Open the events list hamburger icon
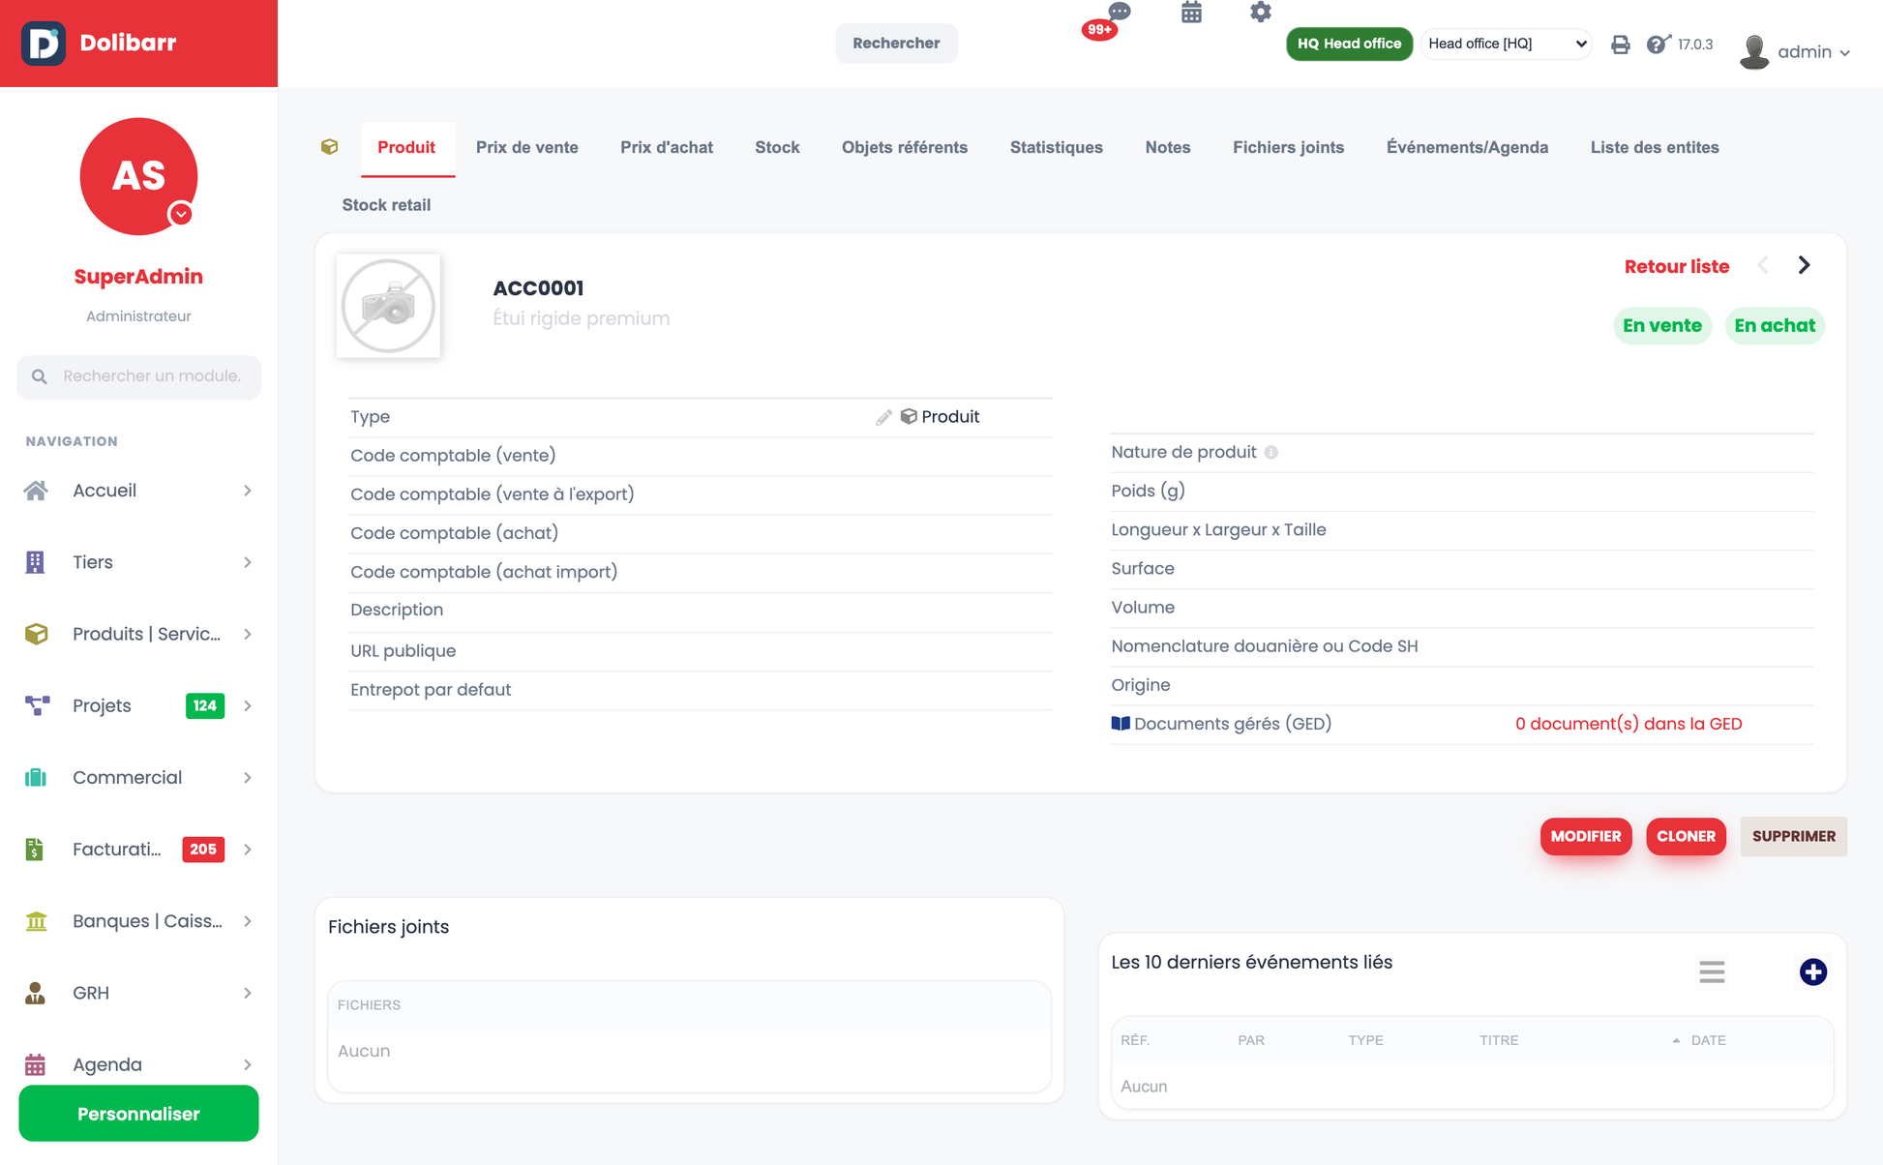 tap(1712, 971)
